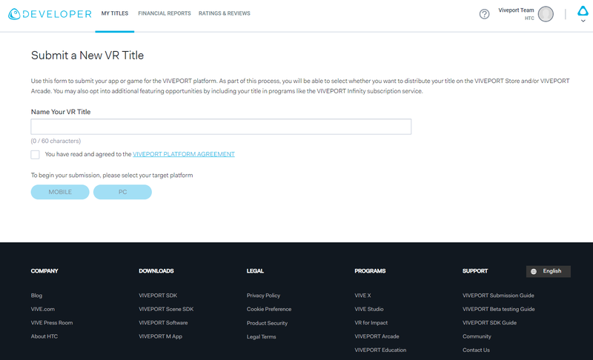This screenshot has width=593, height=360.
Task: Click the COMPANY footer heading
Action: tap(44, 271)
